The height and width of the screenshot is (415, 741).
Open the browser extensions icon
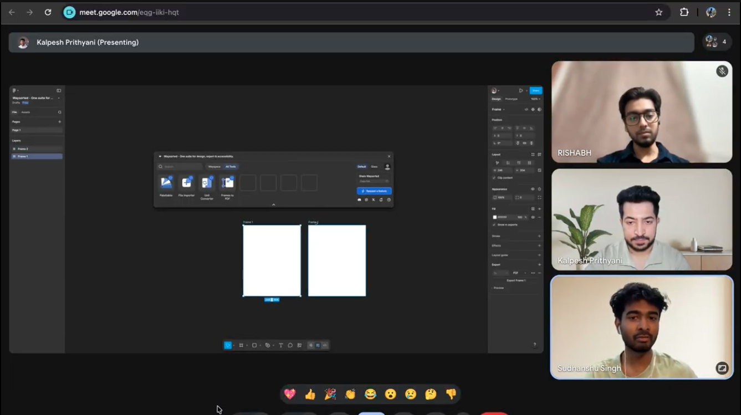tap(684, 12)
